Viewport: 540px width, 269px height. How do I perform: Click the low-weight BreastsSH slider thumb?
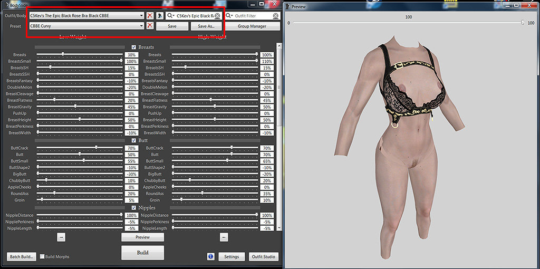coord(50,67)
